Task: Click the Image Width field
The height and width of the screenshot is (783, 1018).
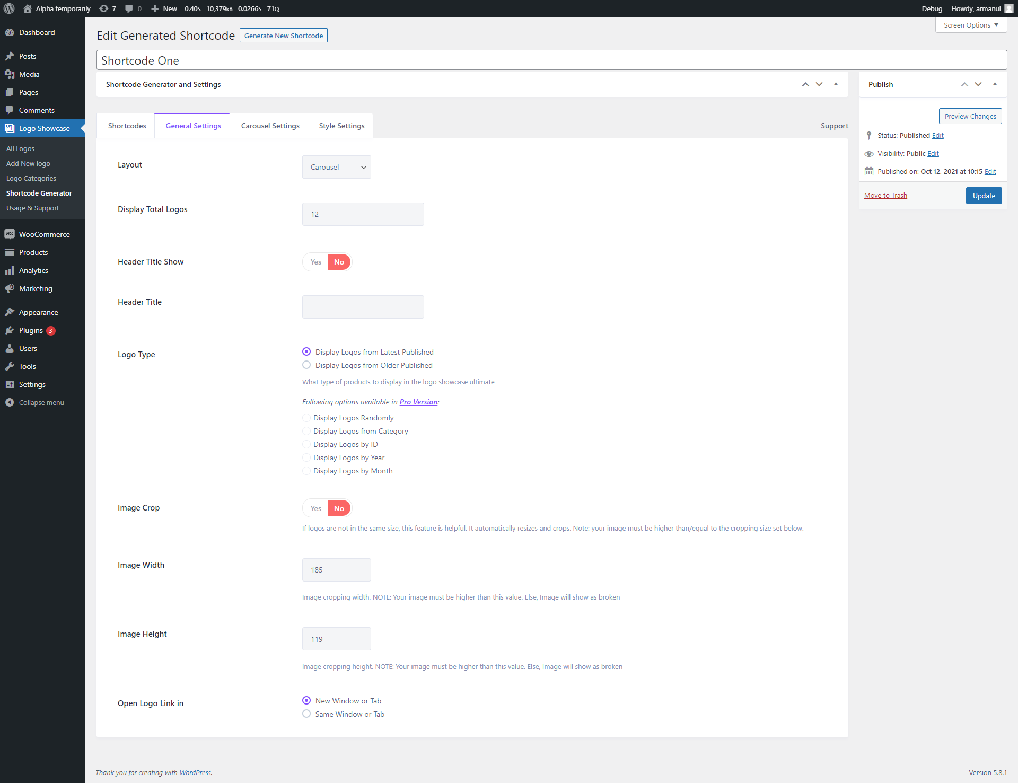Action: tap(337, 570)
